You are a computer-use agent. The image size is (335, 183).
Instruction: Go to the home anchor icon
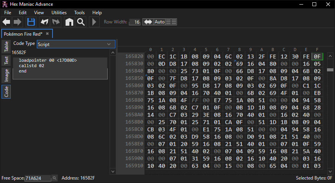[69, 22]
